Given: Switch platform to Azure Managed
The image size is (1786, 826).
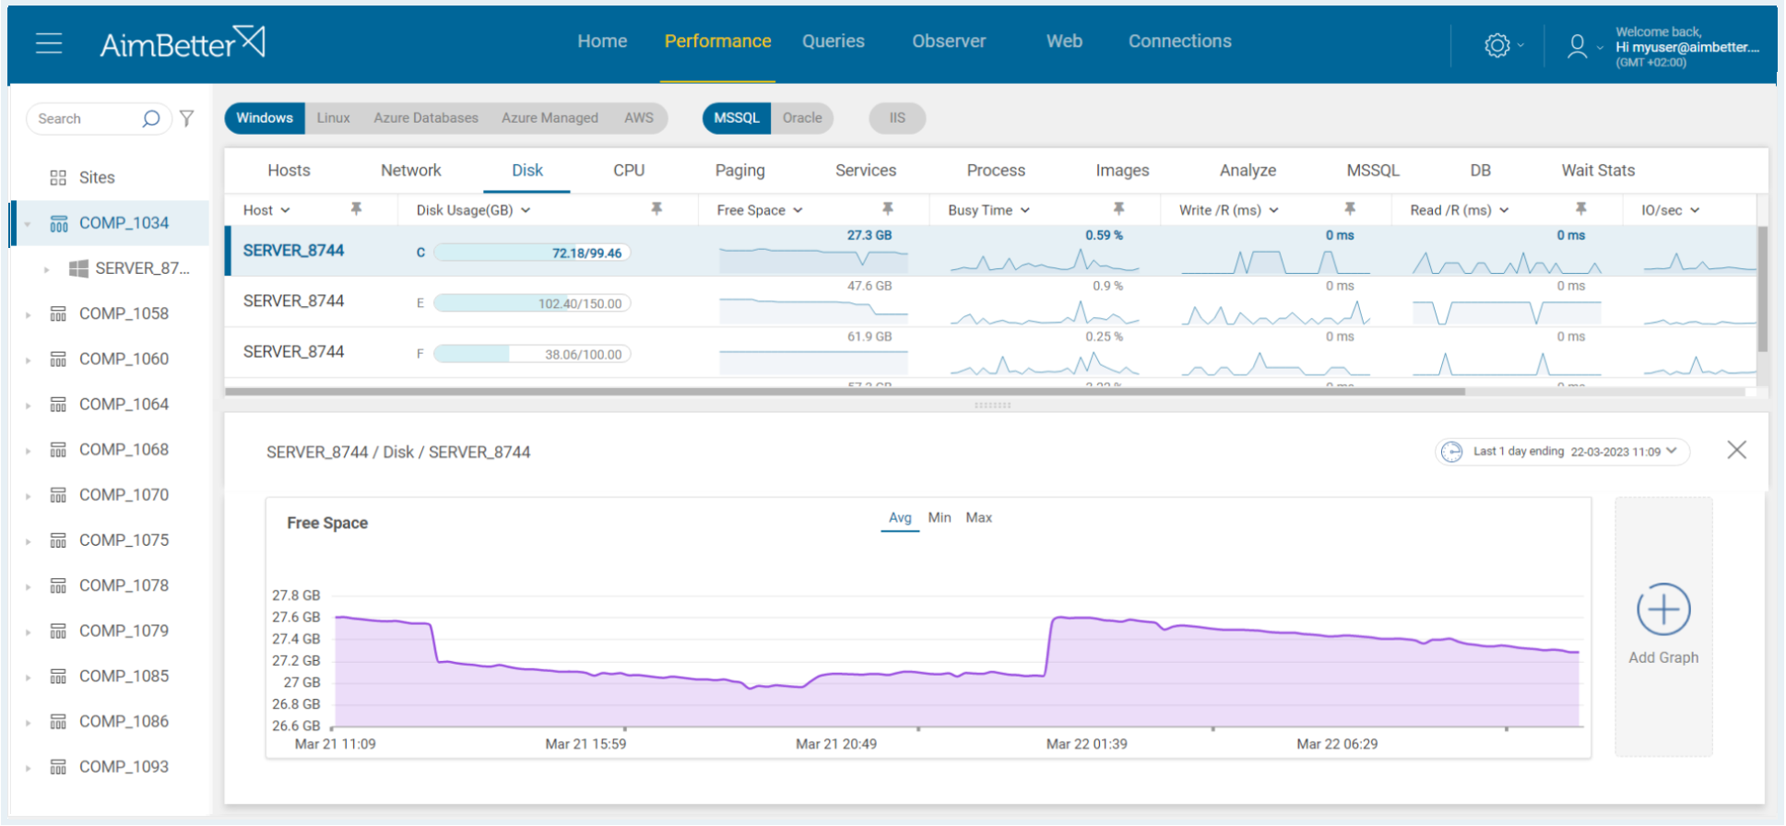Looking at the screenshot, I should (550, 118).
